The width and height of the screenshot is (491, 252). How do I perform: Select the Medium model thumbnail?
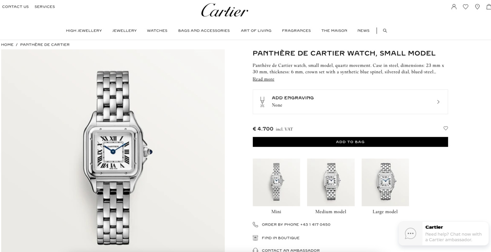(331, 182)
